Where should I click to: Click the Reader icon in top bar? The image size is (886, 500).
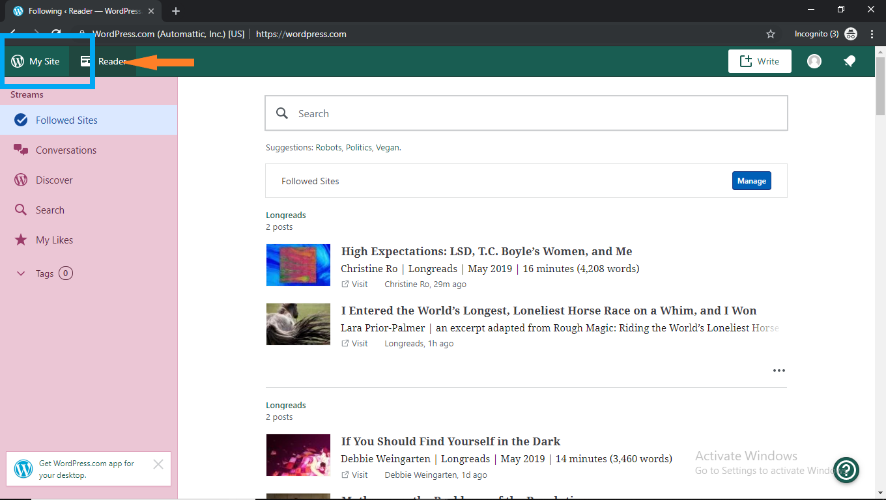click(85, 61)
